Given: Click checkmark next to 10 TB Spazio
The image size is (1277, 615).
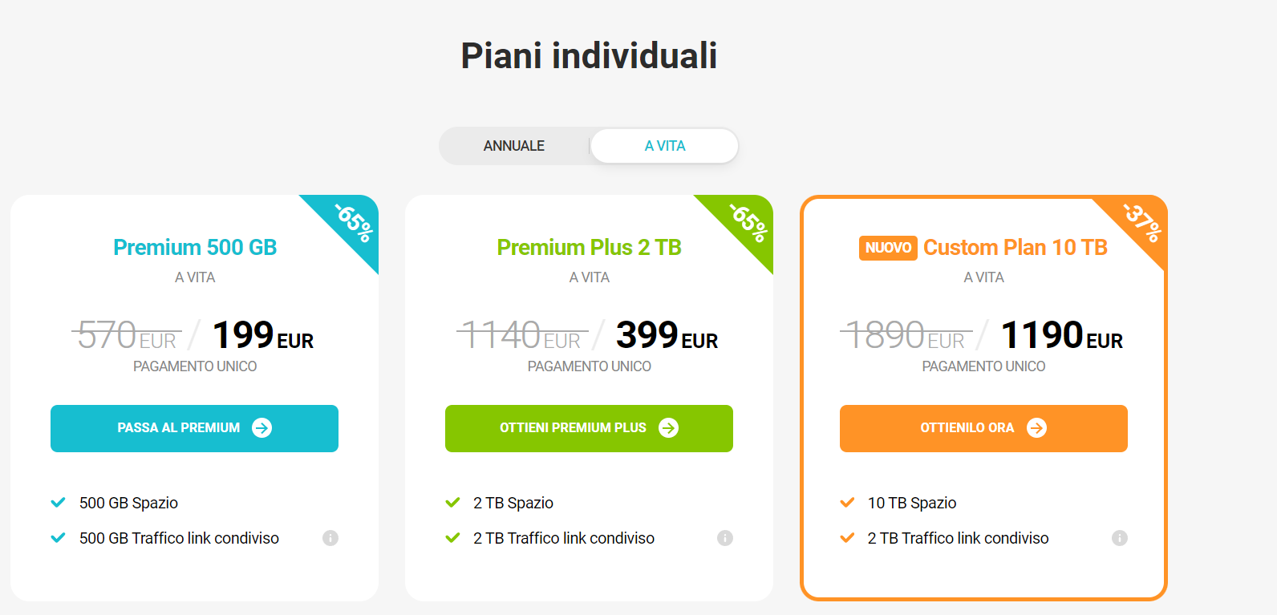Looking at the screenshot, I should point(847,503).
